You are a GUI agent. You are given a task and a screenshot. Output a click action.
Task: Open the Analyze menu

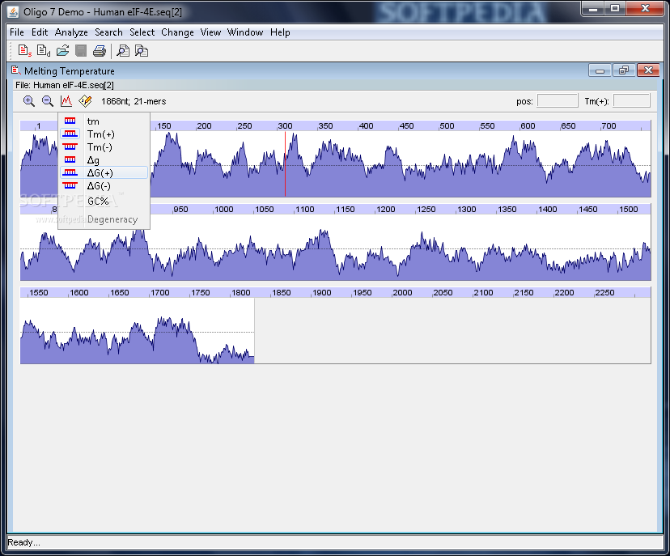click(71, 32)
